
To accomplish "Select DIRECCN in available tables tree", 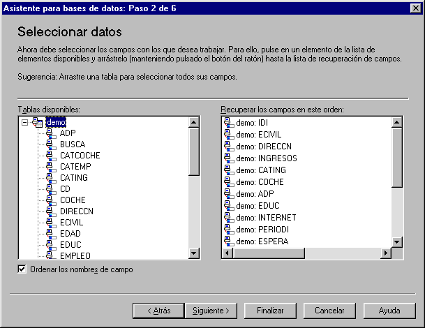I will click(x=77, y=211).
